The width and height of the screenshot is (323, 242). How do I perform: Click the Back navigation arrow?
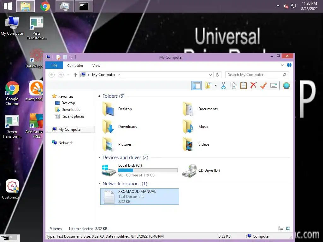[51, 74]
